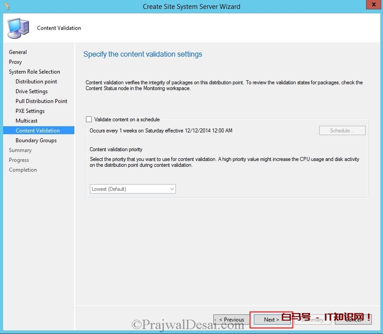Select highlighted Content Validation step
The width and height of the screenshot is (383, 334).
click(37, 131)
